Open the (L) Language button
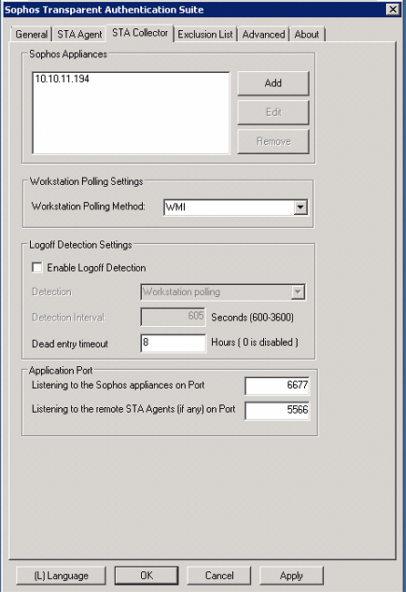This screenshot has width=406, height=592. pyautogui.click(x=61, y=576)
